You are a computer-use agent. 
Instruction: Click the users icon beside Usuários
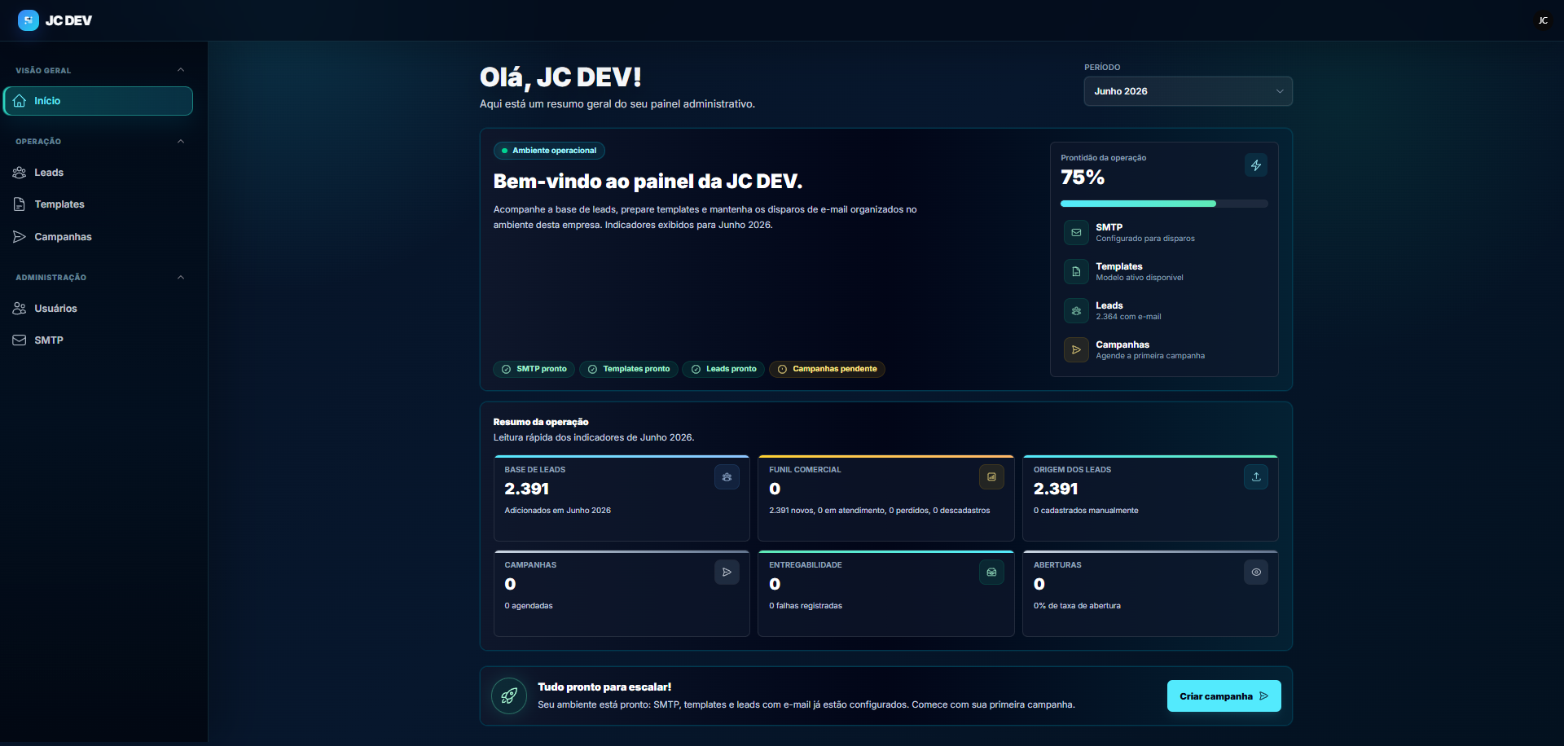point(20,309)
